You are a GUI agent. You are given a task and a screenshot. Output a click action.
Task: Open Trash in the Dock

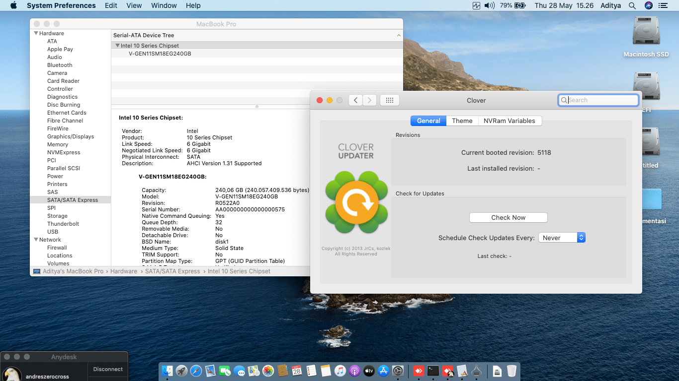(512, 371)
